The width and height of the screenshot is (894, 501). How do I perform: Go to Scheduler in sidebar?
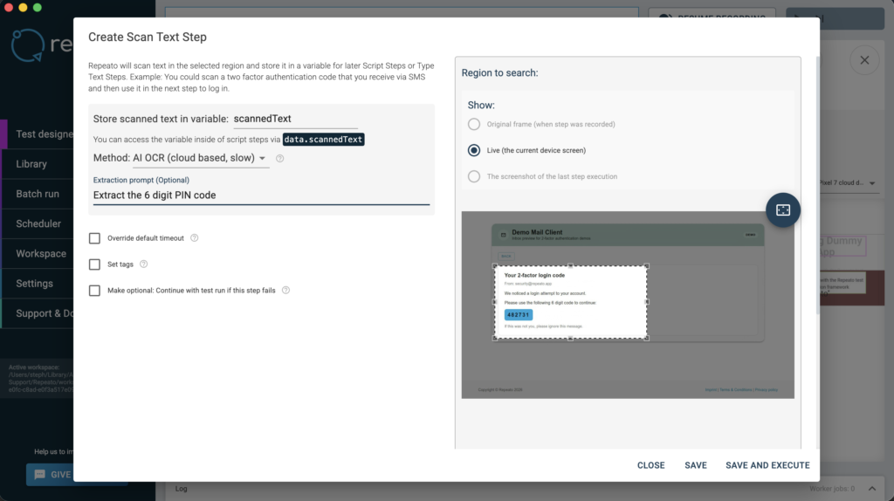tap(38, 223)
